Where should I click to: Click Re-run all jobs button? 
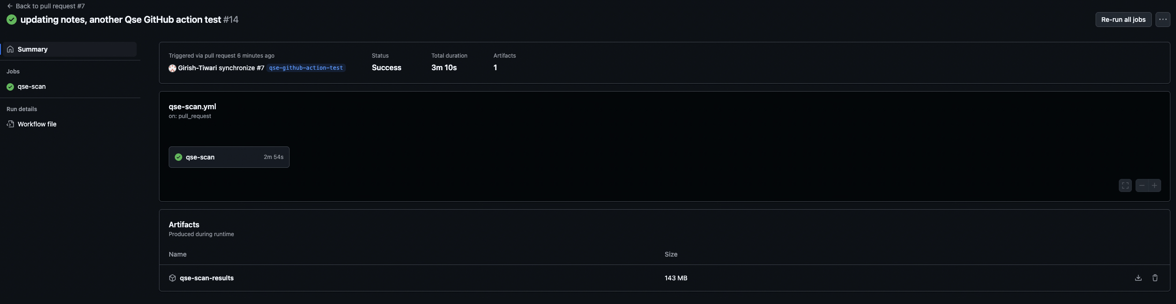tap(1123, 20)
